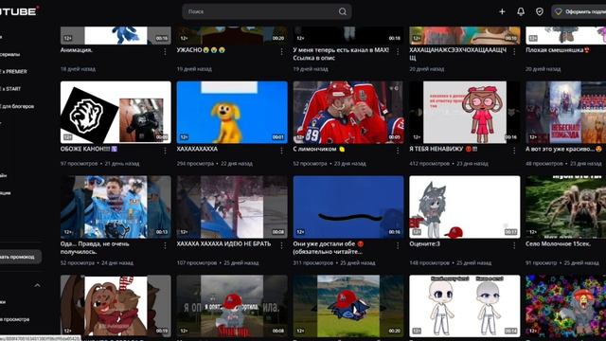Click the shield icon in header
This screenshot has width=606, height=341.
[540, 11]
